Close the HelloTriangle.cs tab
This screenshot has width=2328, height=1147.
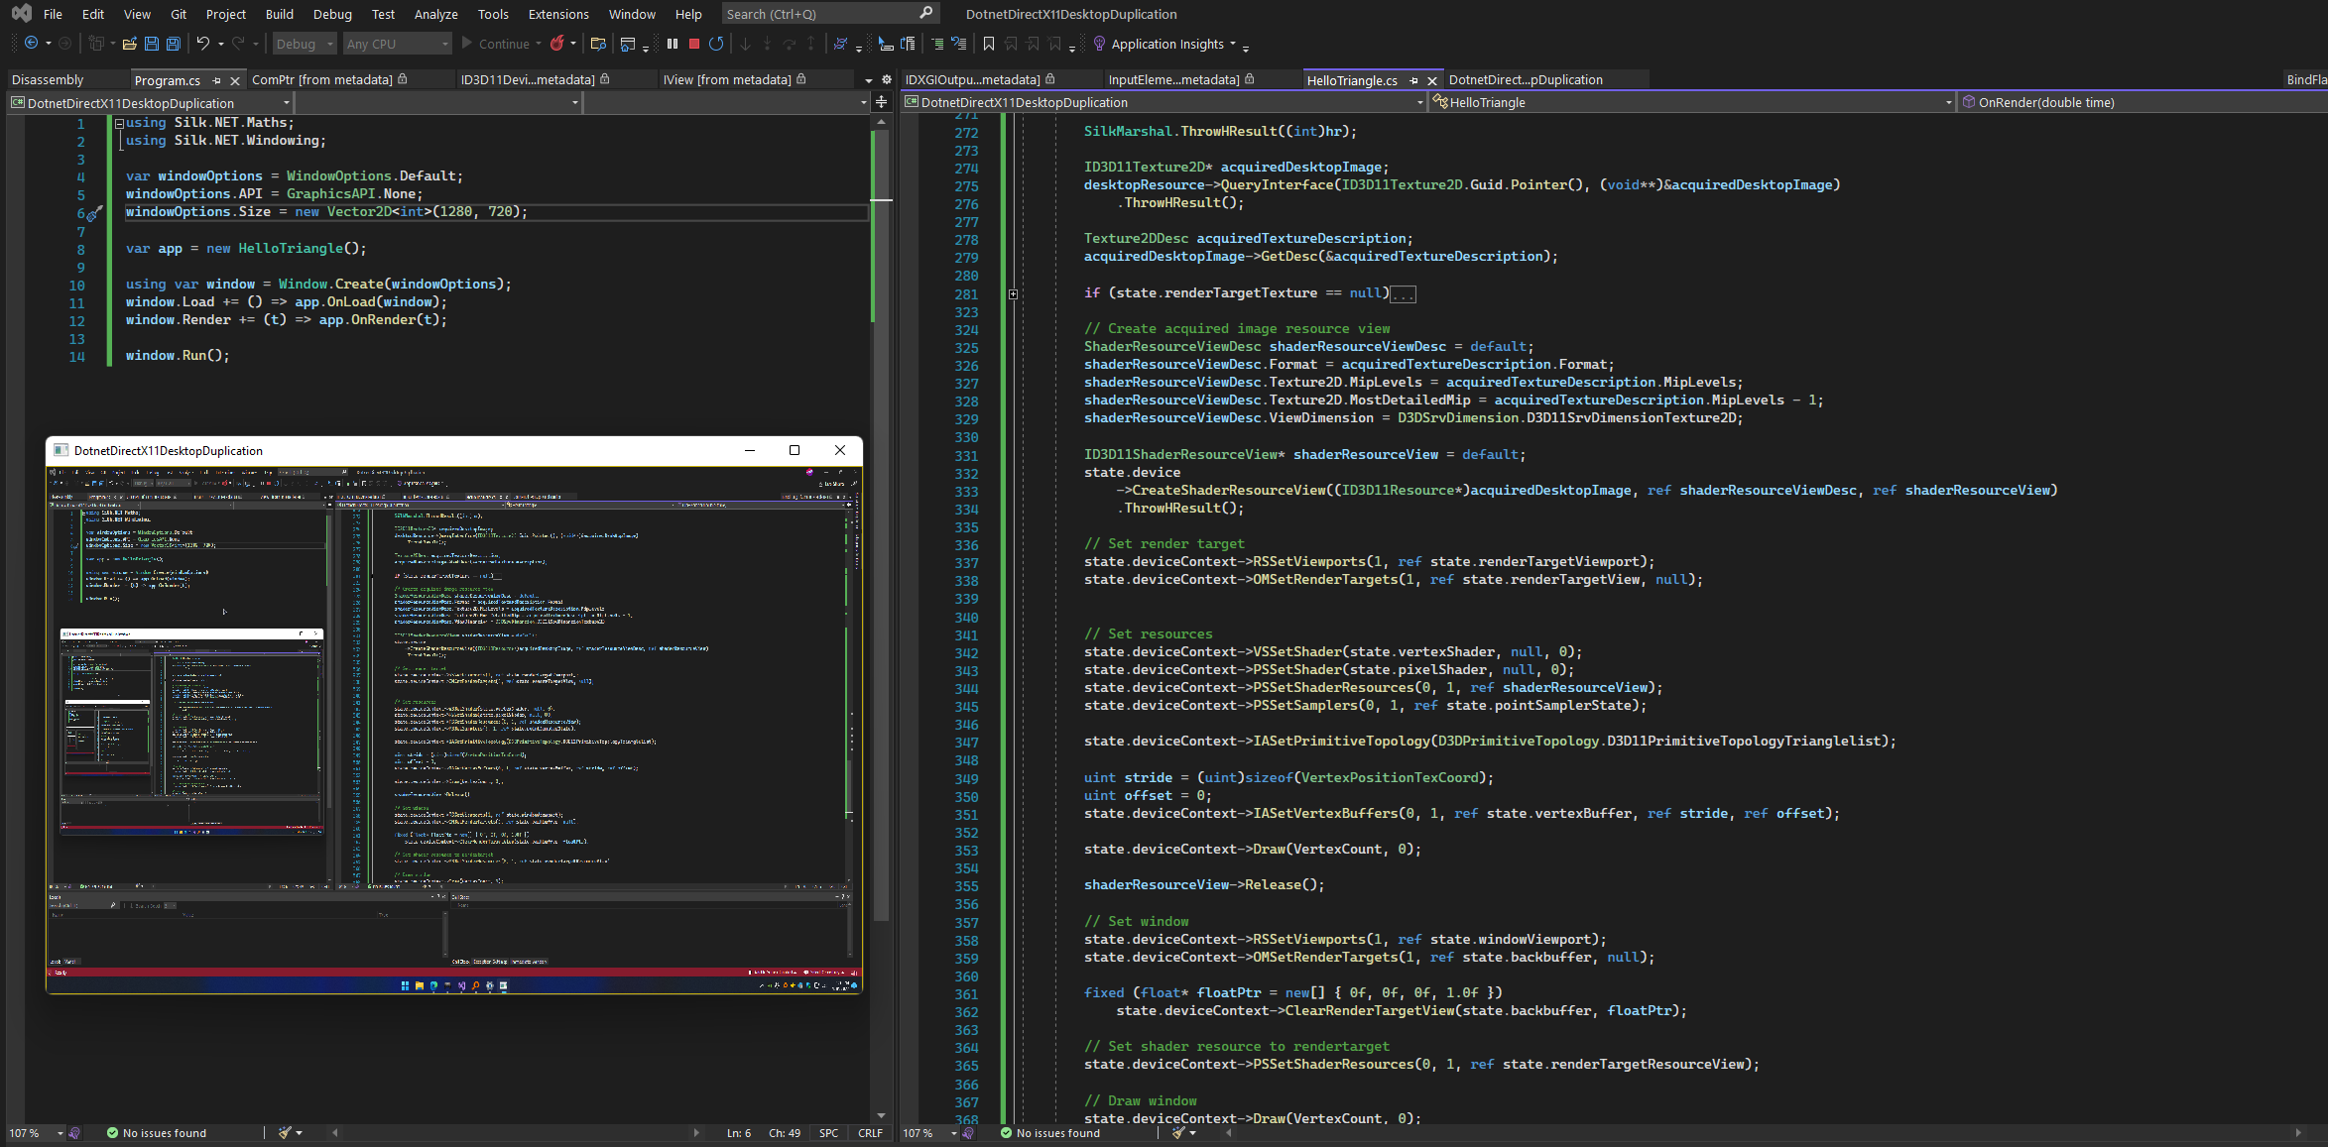pyautogui.click(x=1432, y=80)
